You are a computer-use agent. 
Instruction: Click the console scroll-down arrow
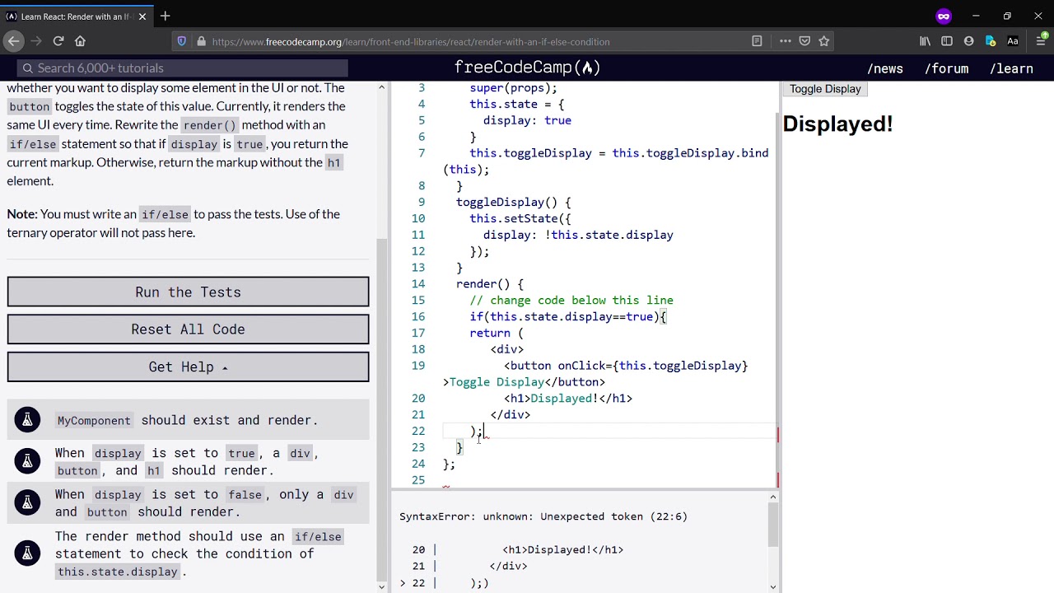pyautogui.click(x=773, y=586)
